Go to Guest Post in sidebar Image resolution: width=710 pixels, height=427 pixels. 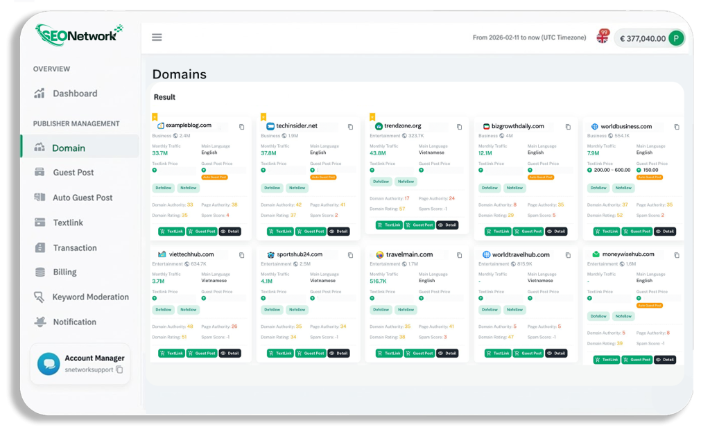pos(73,173)
